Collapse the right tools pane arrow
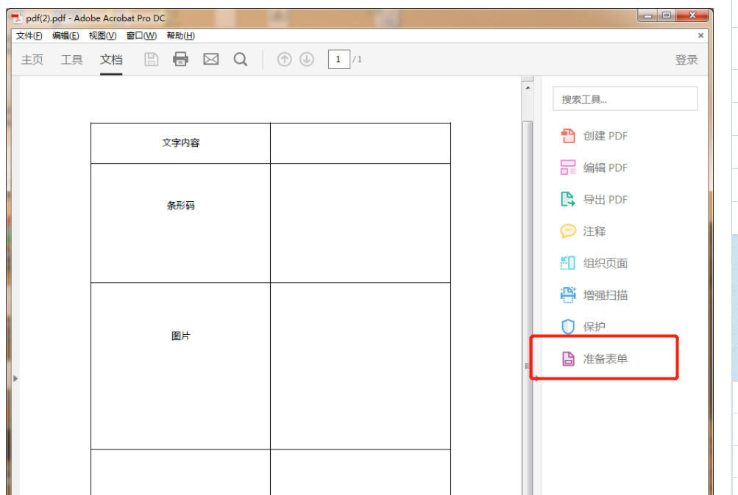Image resolution: width=738 pixels, height=495 pixels. point(537,378)
